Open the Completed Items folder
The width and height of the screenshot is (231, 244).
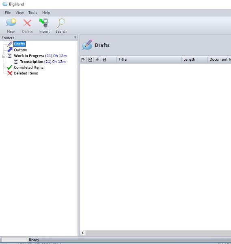click(29, 68)
